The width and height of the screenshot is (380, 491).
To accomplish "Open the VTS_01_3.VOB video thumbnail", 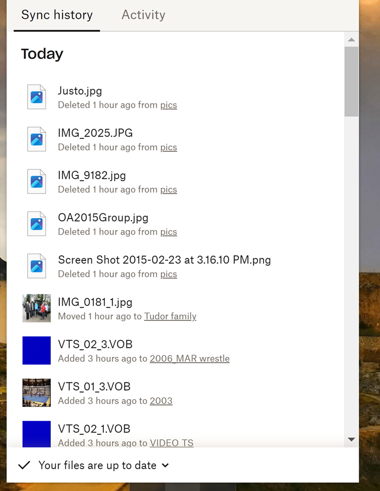I will pyautogui.click(x=37, y=392).
